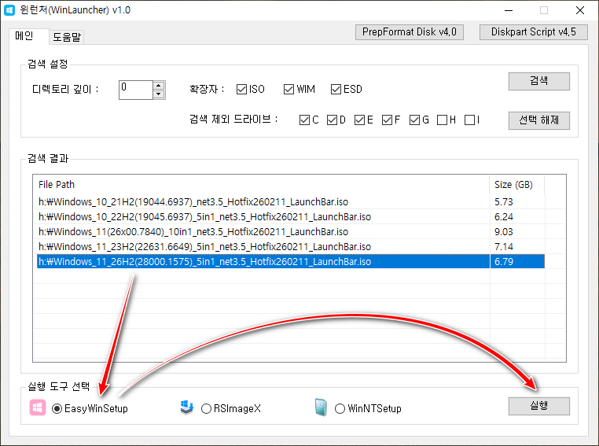Click the pink EasyWinSetup tool icon

(38, 407)
